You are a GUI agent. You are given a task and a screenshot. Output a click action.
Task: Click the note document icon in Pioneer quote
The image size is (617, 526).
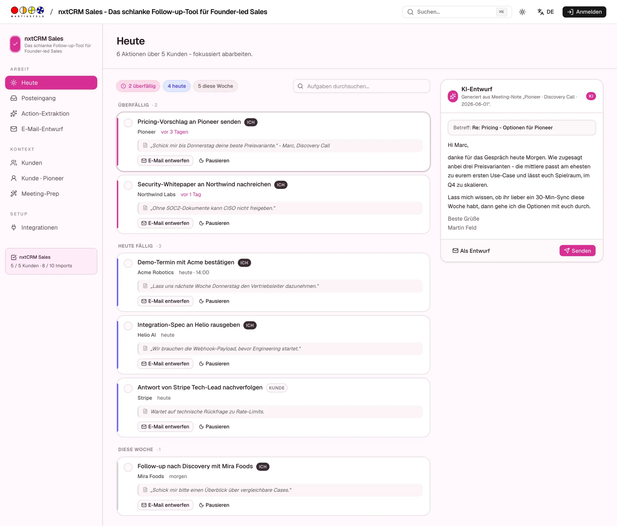tap(145, 145)
